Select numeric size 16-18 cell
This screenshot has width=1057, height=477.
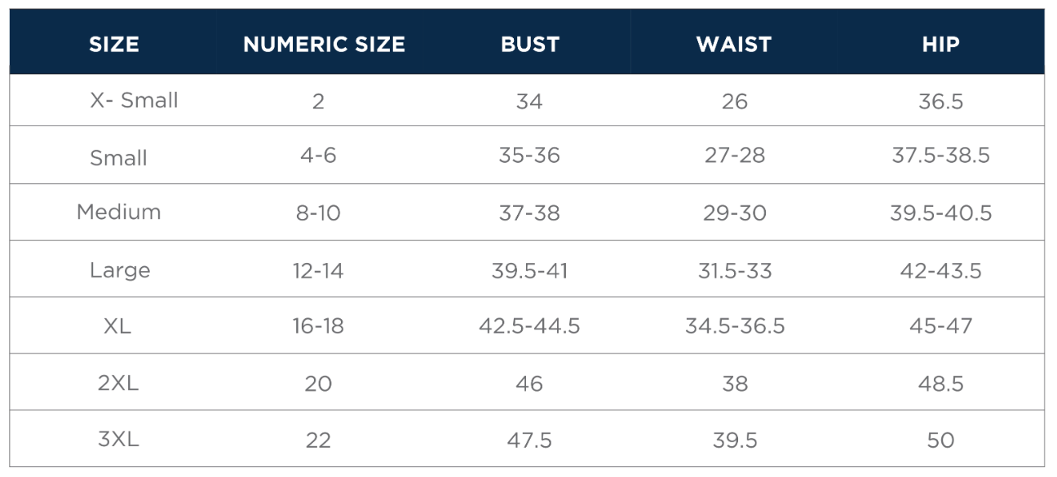pos(318,326)
